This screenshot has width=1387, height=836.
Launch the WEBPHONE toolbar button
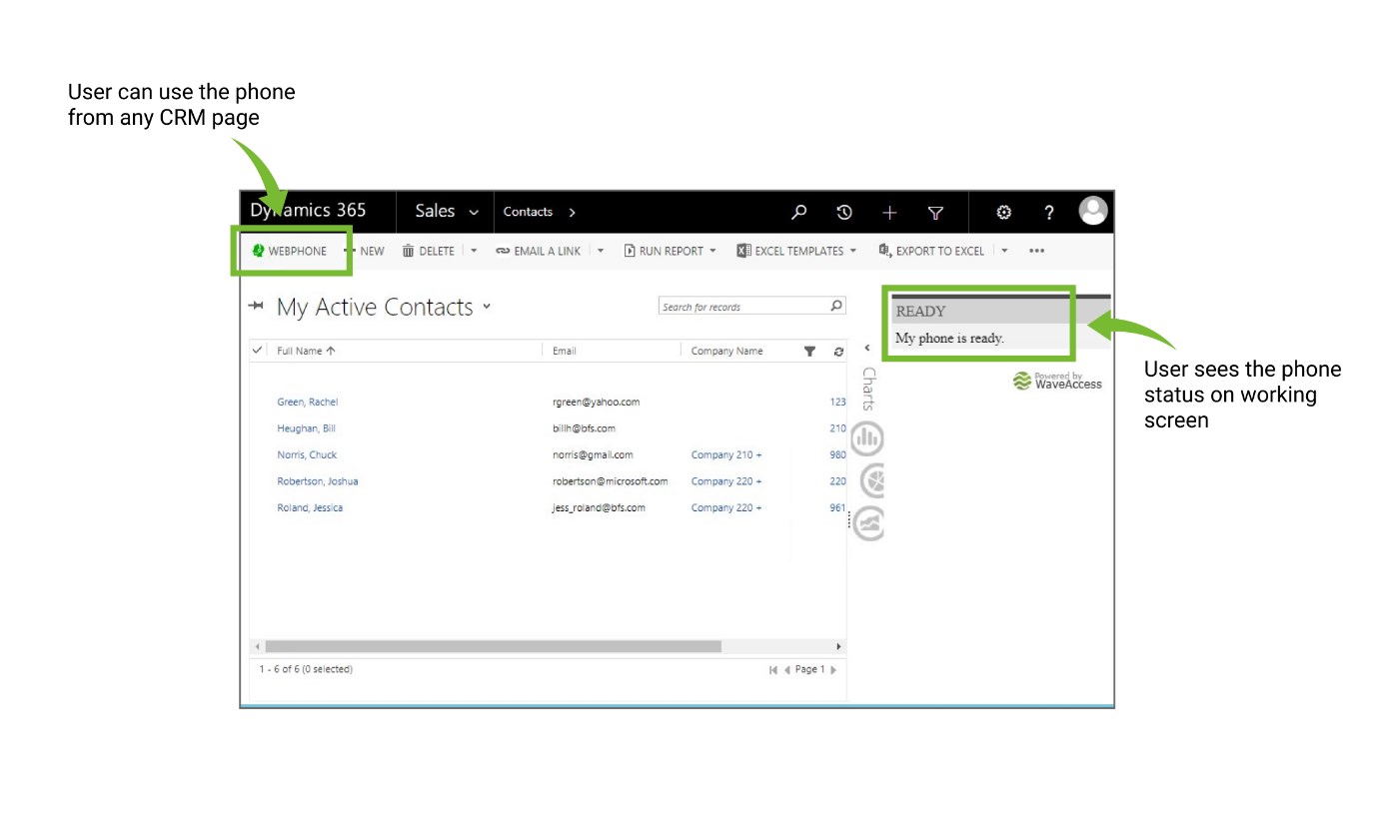[290, 251]
